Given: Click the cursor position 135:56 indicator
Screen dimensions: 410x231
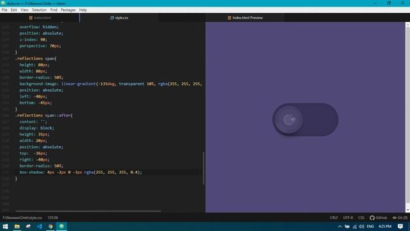Looking at the screenshot, I should click(53, 218).
